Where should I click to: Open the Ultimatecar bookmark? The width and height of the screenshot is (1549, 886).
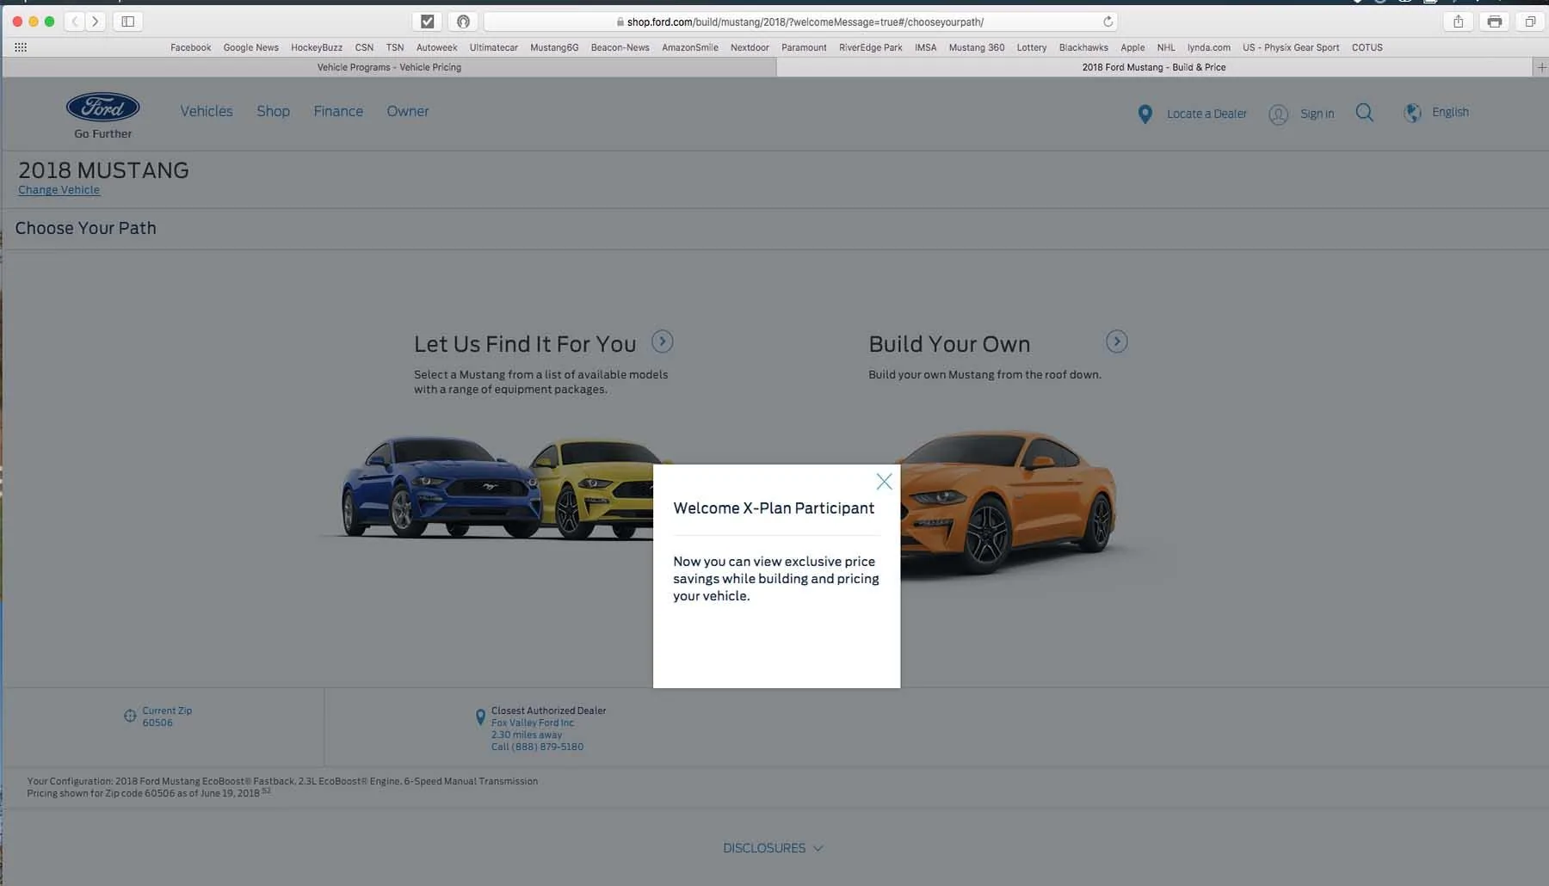tap(493, 47)
